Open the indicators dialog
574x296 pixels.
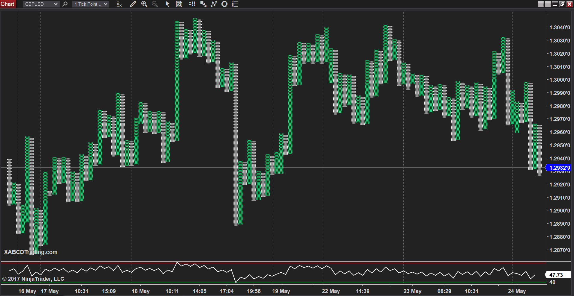pyautogui.click(x=214, y=4)
